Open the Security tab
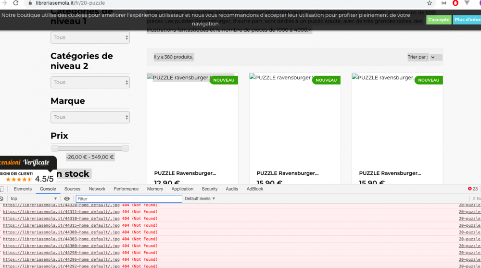Viewport: 481px width, 268px height. coord(210,189)
